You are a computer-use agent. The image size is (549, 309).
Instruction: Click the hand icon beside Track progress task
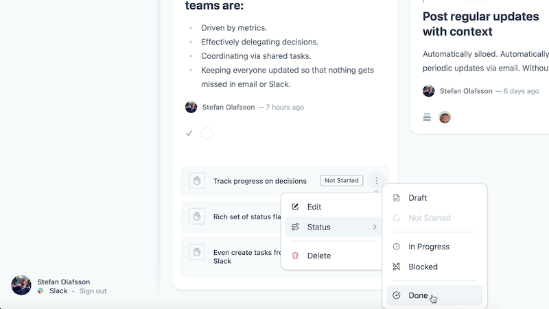[x=197, y=181]
